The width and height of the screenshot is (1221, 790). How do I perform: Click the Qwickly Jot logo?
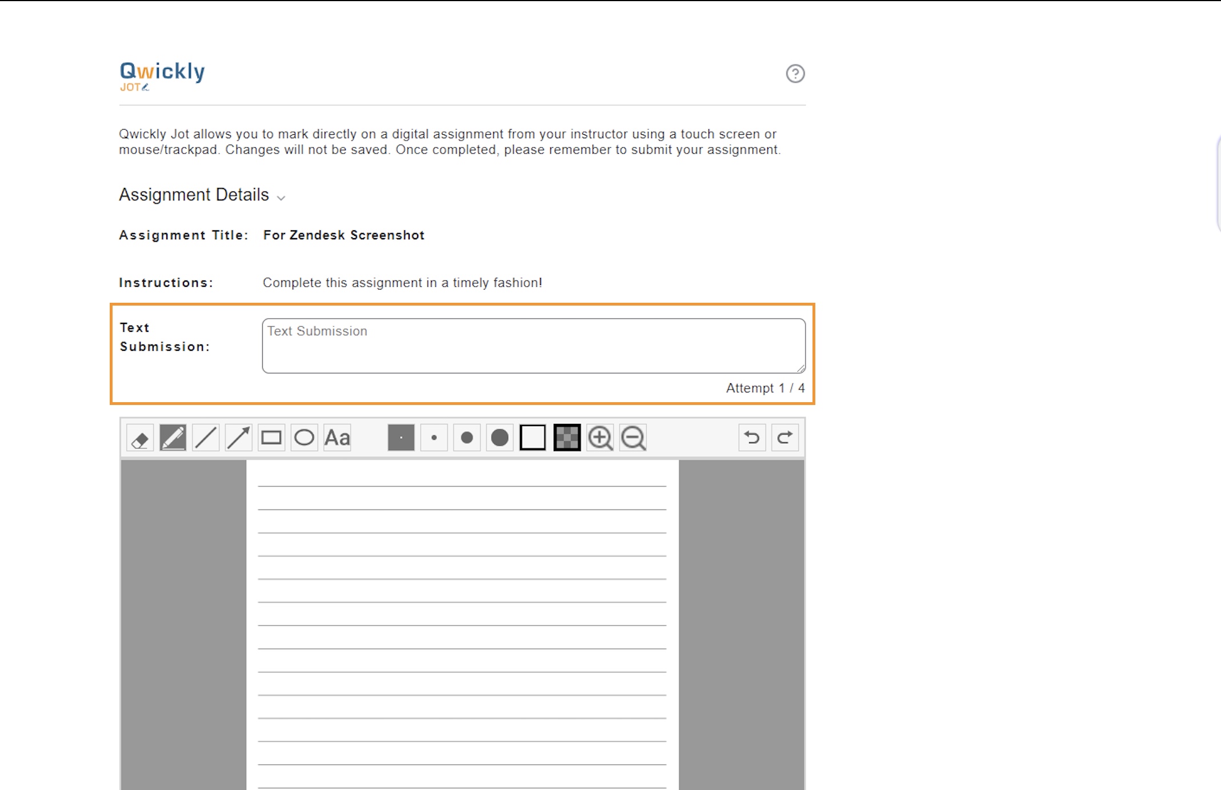click(x=162, y=76)
